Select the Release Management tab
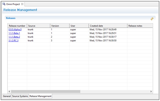Image resolution: width=160 pixels, height=101 pixels. click(40, 96)
